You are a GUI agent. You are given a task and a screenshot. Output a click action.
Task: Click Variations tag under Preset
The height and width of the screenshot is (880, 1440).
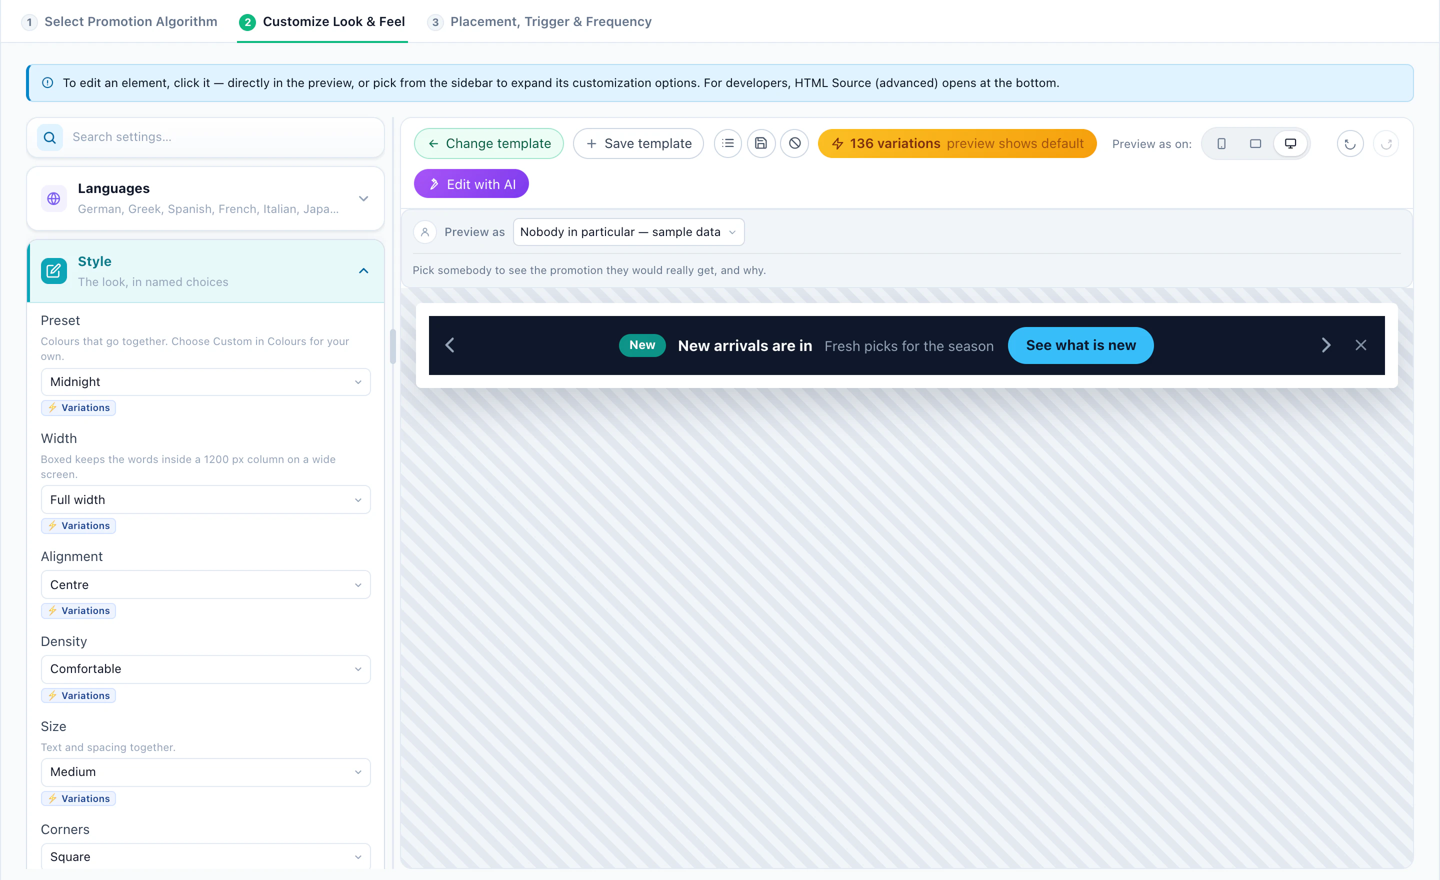(x=78, y=408)
